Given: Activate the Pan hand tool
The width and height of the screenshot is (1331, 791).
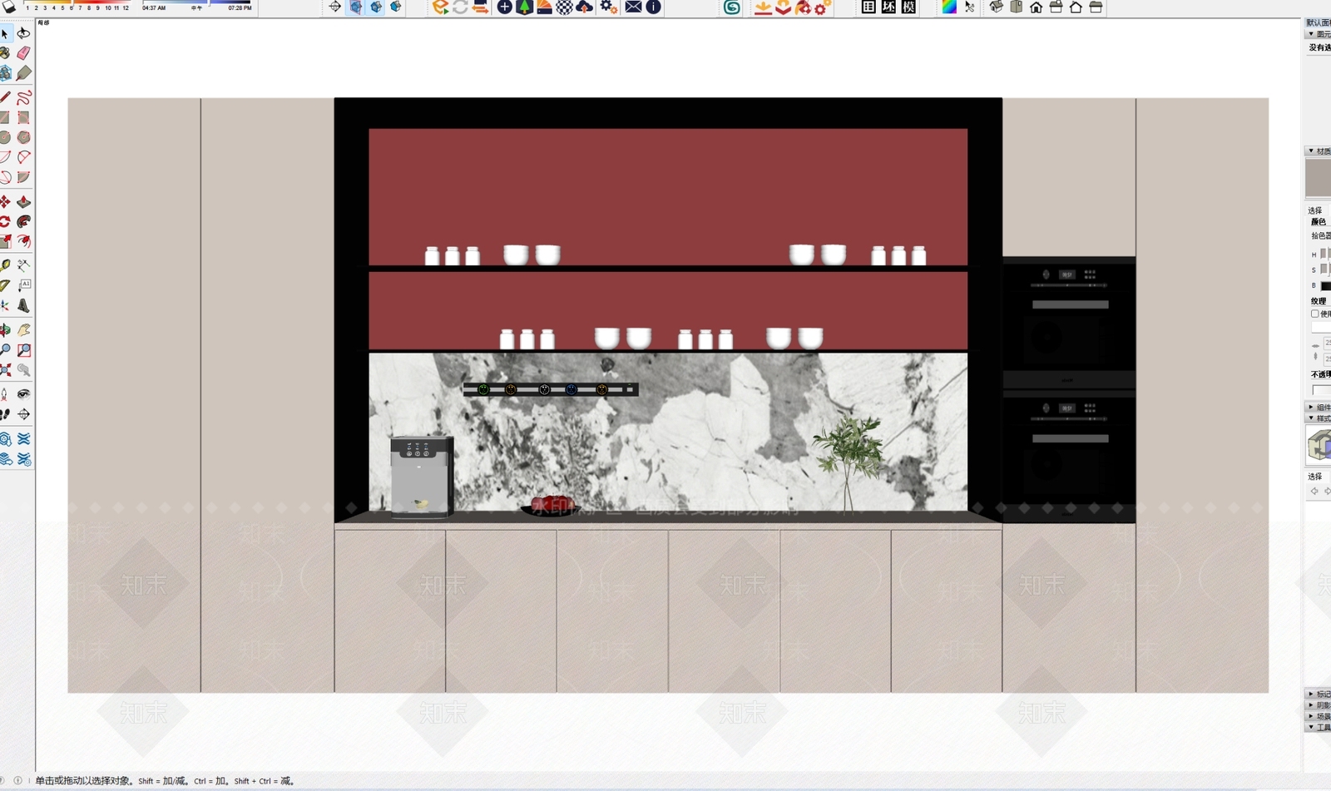Looking at the screenshot, I should pyautogui.click(x=23, y=329).
